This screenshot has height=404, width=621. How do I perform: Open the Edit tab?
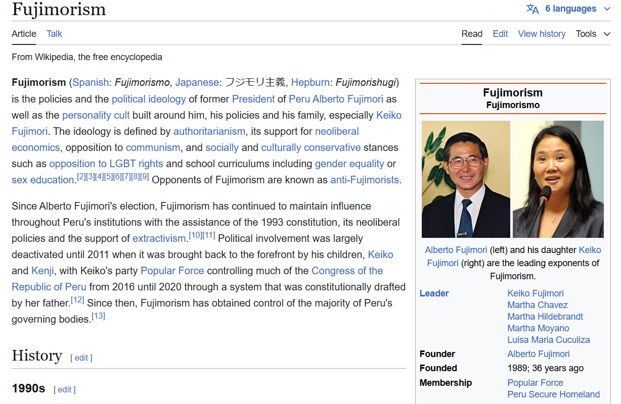click(x=500, y=34)
